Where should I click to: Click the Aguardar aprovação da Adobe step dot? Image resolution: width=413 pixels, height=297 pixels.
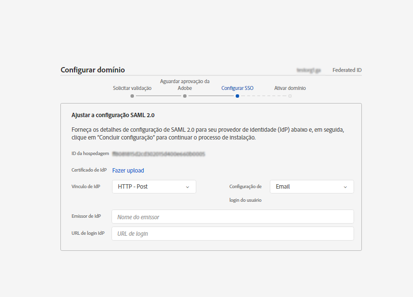[185, 96]
